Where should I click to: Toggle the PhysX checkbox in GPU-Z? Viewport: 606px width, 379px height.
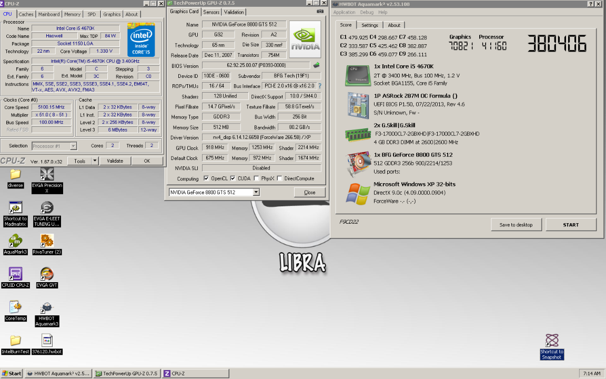[256, 178]
